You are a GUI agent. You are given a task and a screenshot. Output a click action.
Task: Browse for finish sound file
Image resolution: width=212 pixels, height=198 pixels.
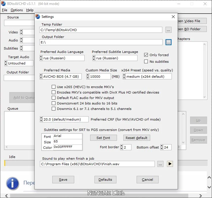[160, 164]
